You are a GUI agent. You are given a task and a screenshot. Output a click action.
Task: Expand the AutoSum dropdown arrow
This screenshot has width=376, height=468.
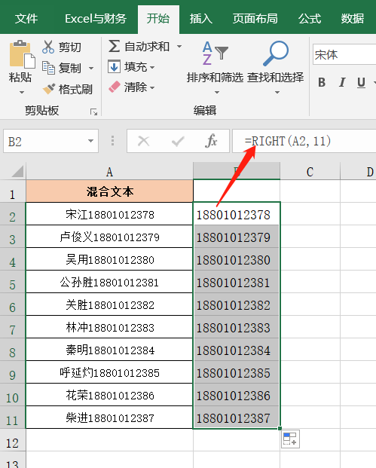coord(179,47)
